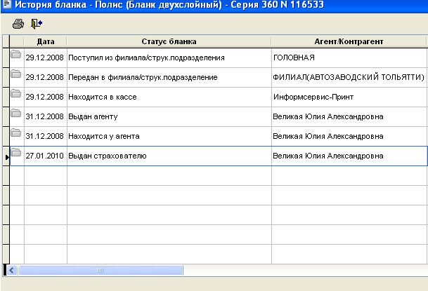This screenshot has width=428, height=291.
Task: Click the printer icon in toolbar
Action: (18, 24)
